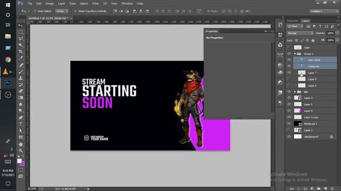Image resolution: width=341 pixels, height=191 pixels.
Task: Open the Opacity slider dropdown arrow
Action: click(x=337, y=33)
